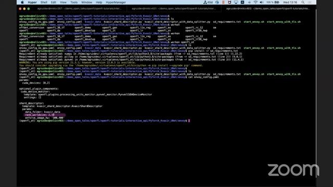The image size is (333, 187).
Task: Click the battery 100% indicator
Action: 273,2
